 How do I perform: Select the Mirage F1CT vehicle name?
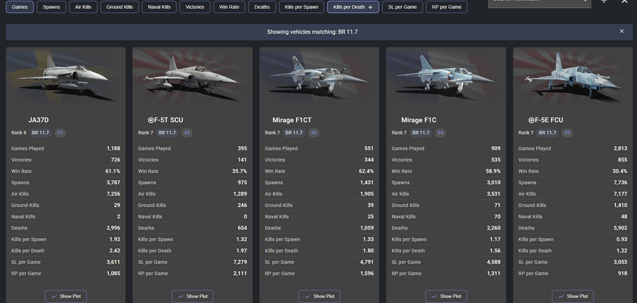(292, 120)
